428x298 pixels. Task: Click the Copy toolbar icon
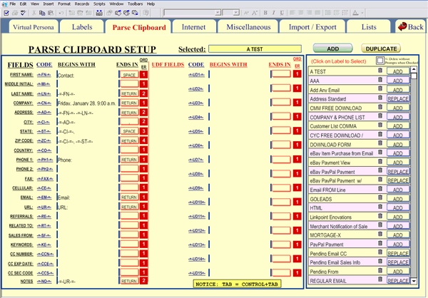point(42,13)
